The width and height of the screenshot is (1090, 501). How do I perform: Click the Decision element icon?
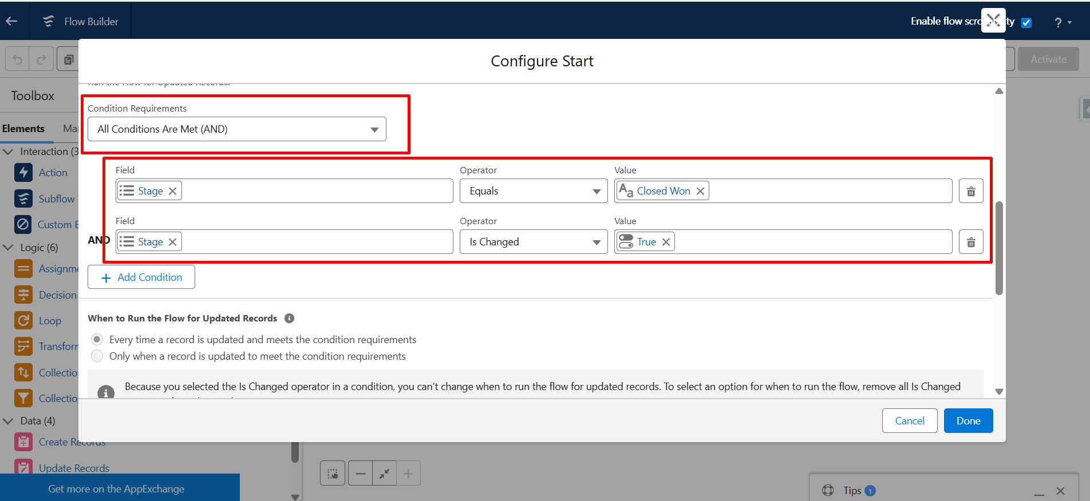[23, 295]
